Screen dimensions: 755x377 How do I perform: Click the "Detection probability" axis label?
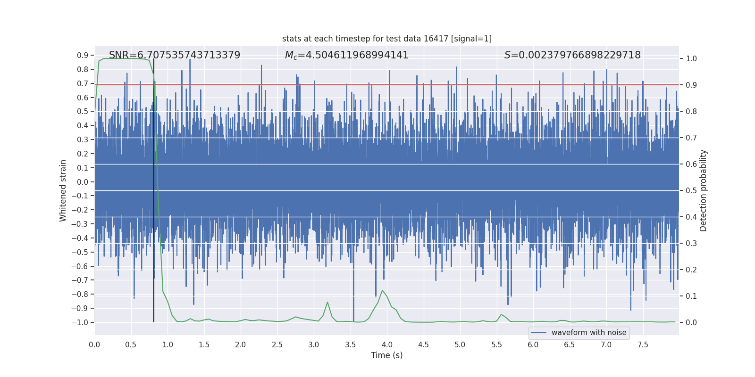coord(704,190)
